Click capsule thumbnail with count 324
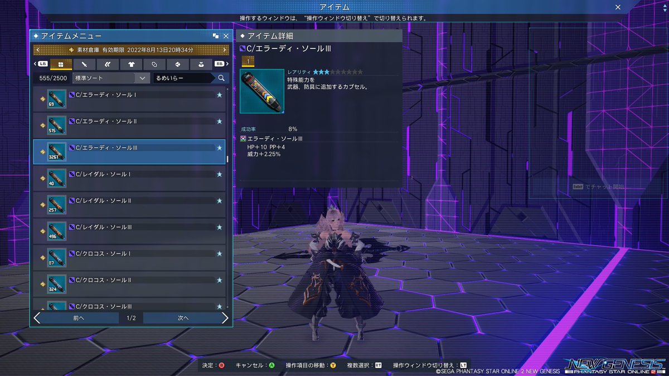669x376 pixels. coord(57,284)
